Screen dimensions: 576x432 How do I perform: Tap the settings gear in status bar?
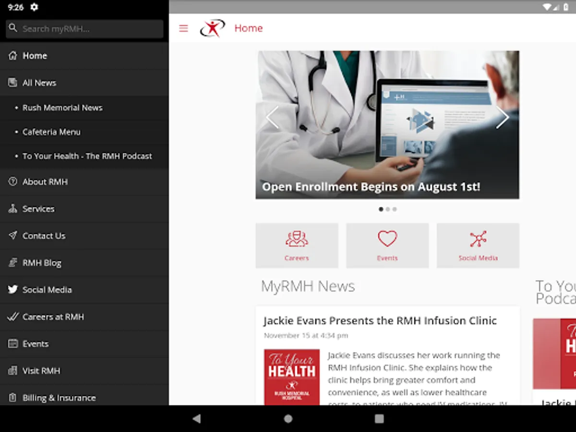(34, 7)
